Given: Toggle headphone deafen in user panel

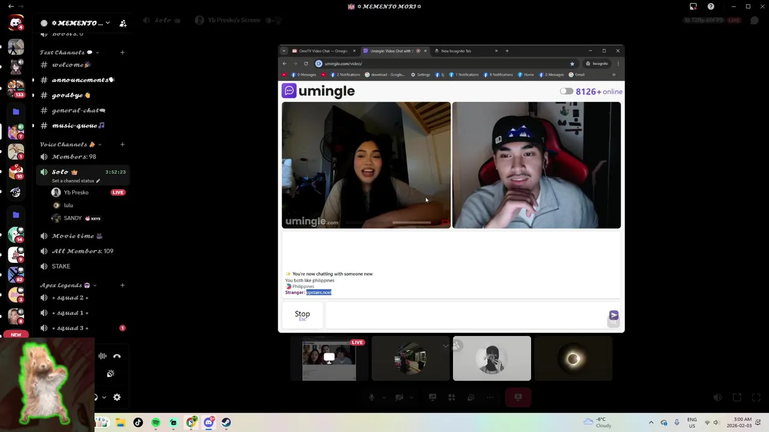Looking at the screenshot, I should 96,397.
